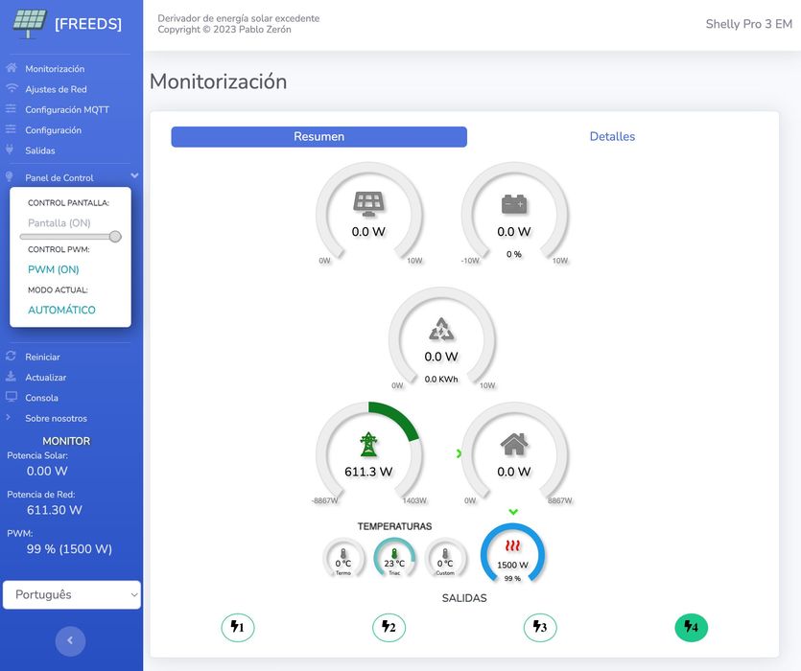Toggle output 2 in Salidas
The image size is (801, 671).
pos(389,627)
